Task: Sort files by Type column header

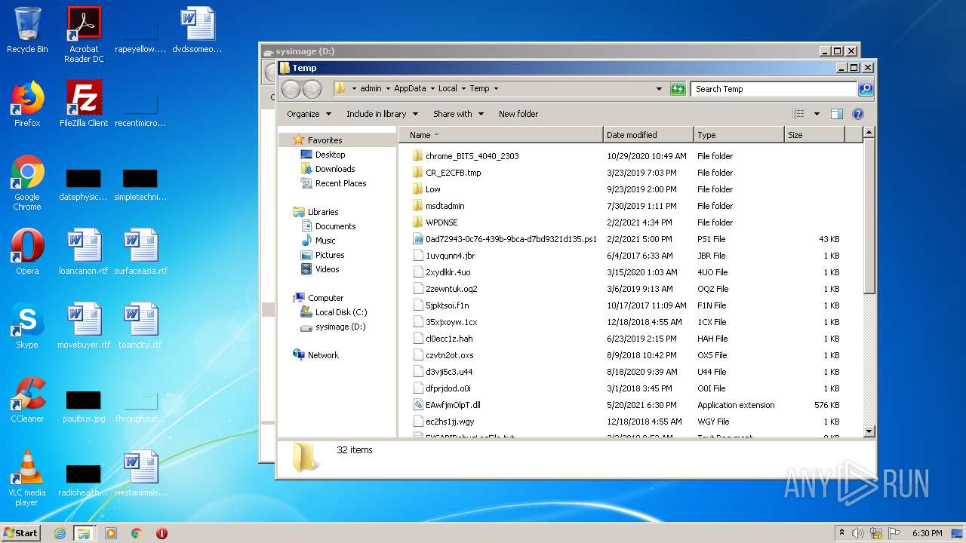Action: pyautogui.click(x=739, y=135)
